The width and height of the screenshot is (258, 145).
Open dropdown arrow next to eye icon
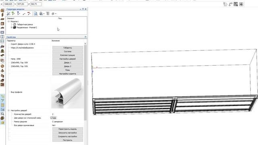44,14
